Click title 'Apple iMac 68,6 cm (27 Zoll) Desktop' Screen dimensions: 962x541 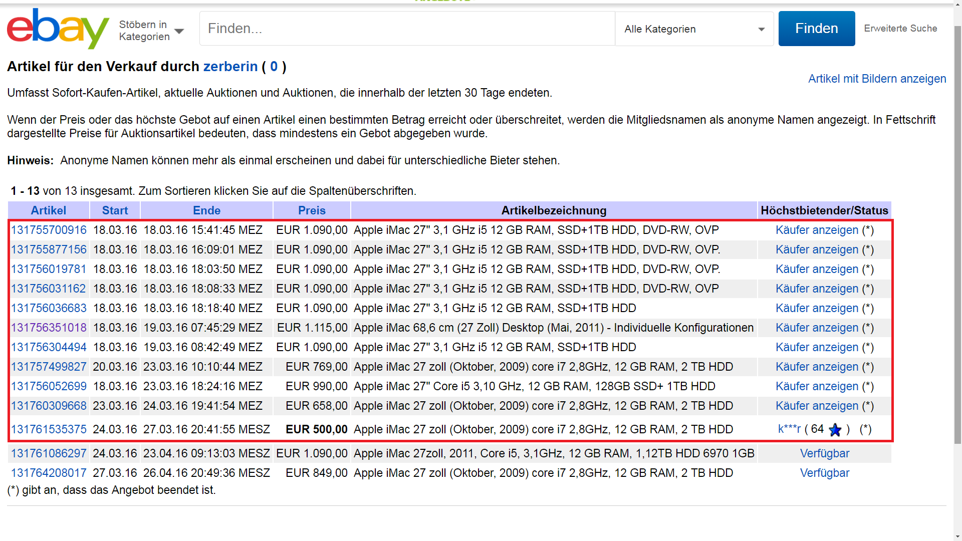(554, 328)
